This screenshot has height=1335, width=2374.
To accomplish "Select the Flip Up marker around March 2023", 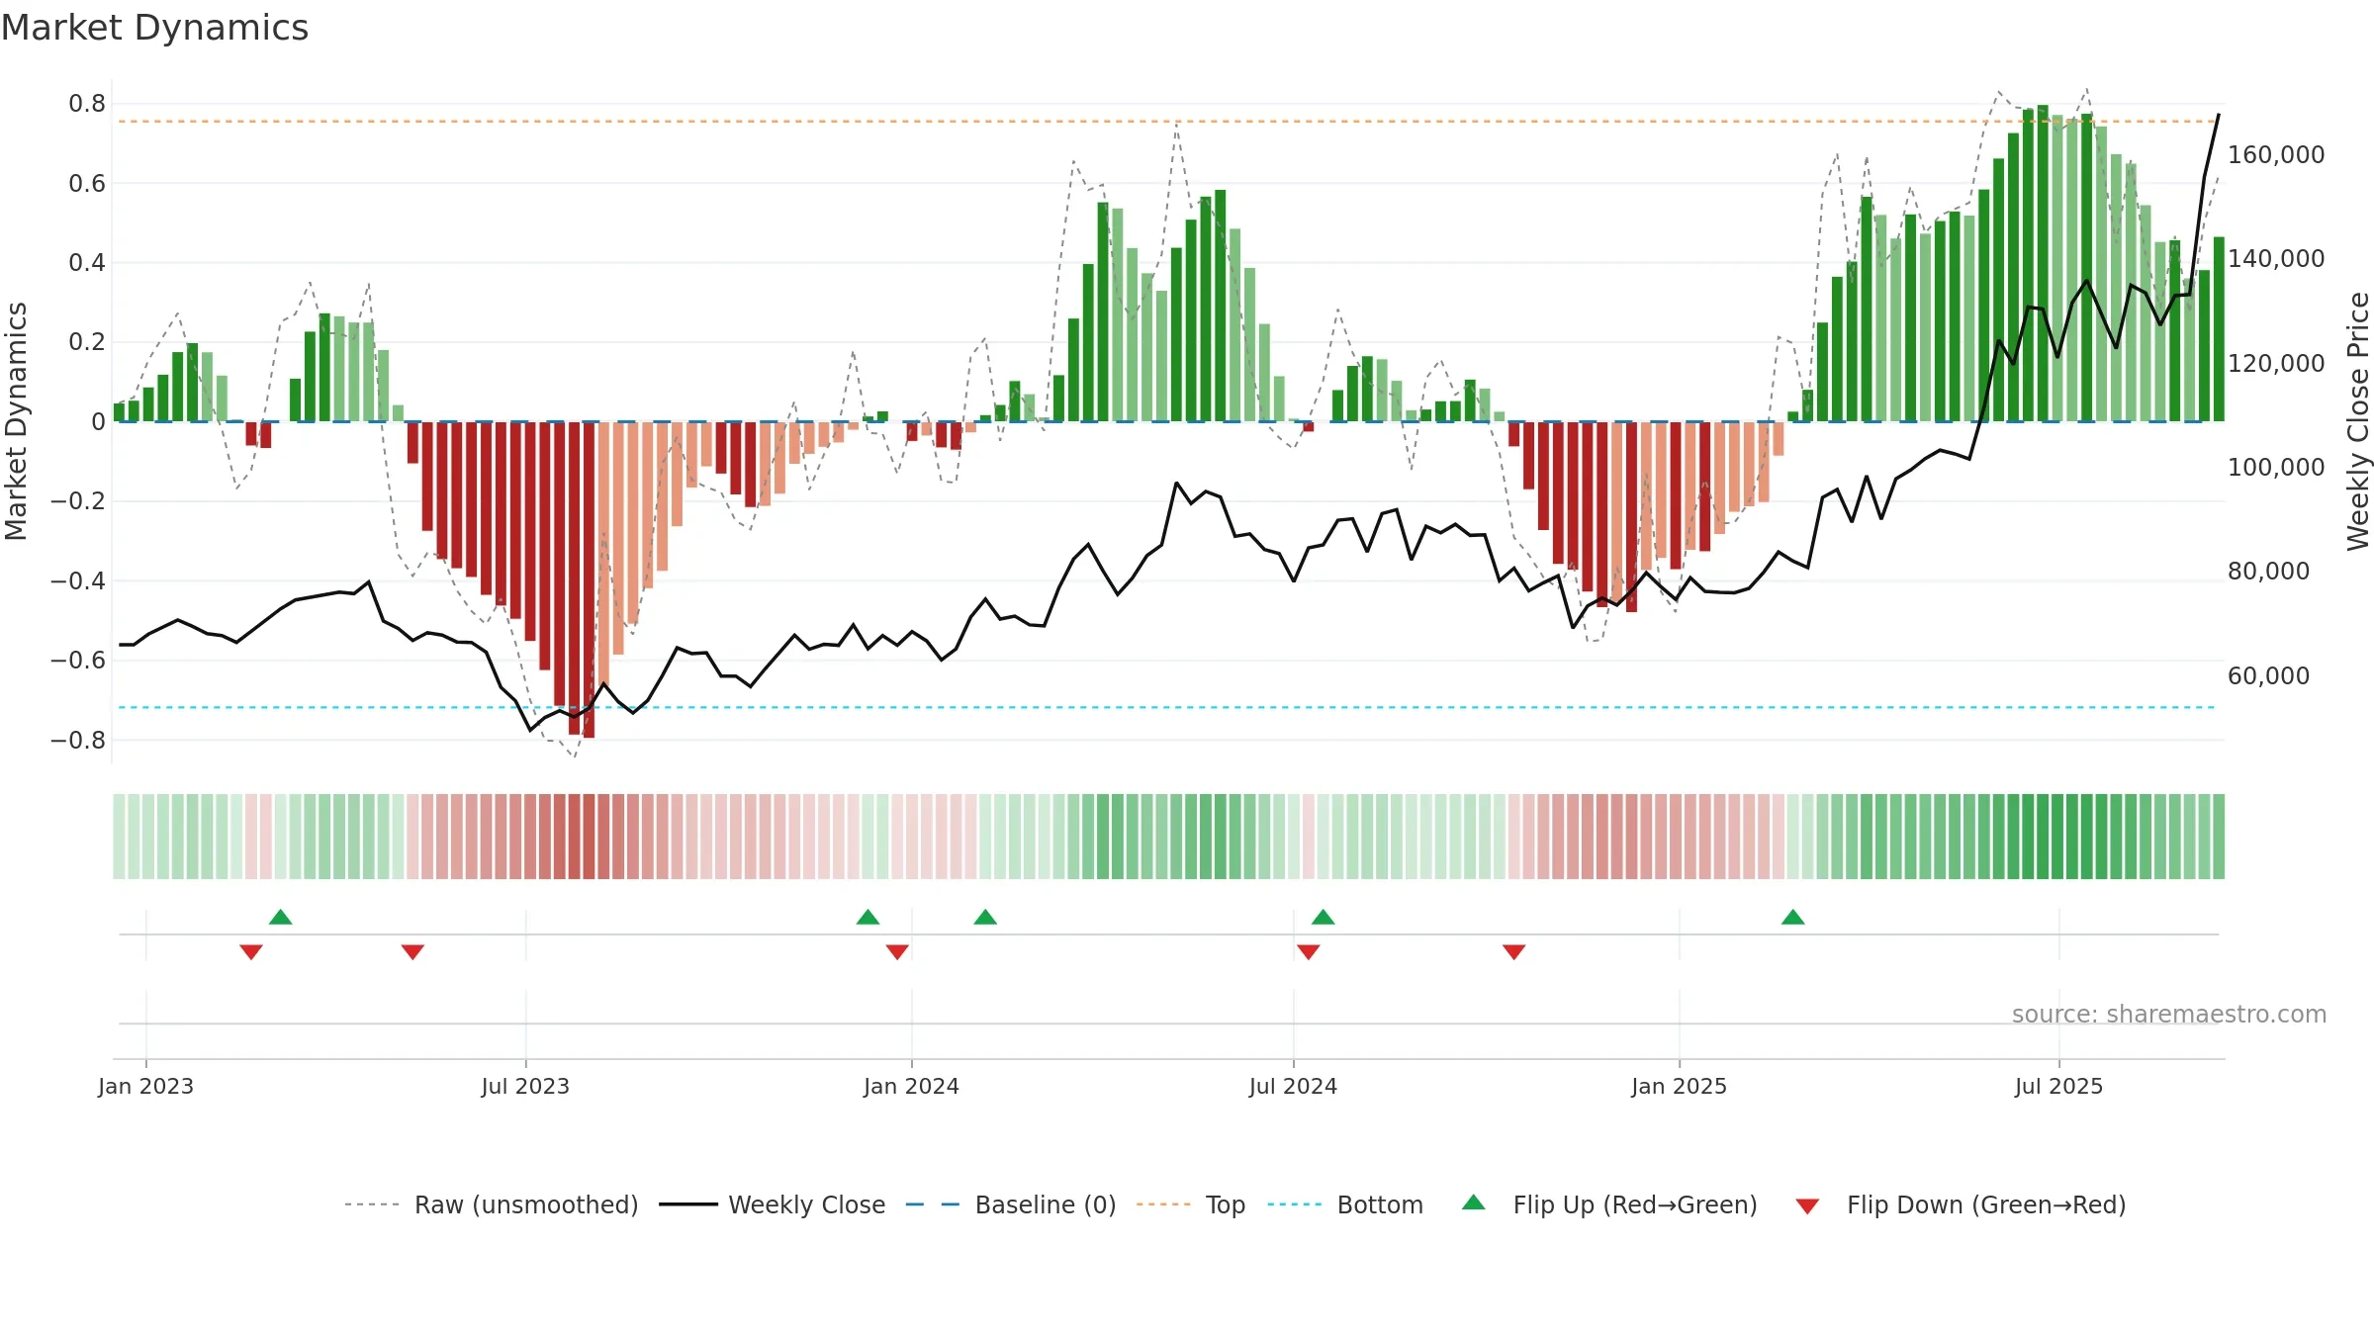I will pos(281,917).
